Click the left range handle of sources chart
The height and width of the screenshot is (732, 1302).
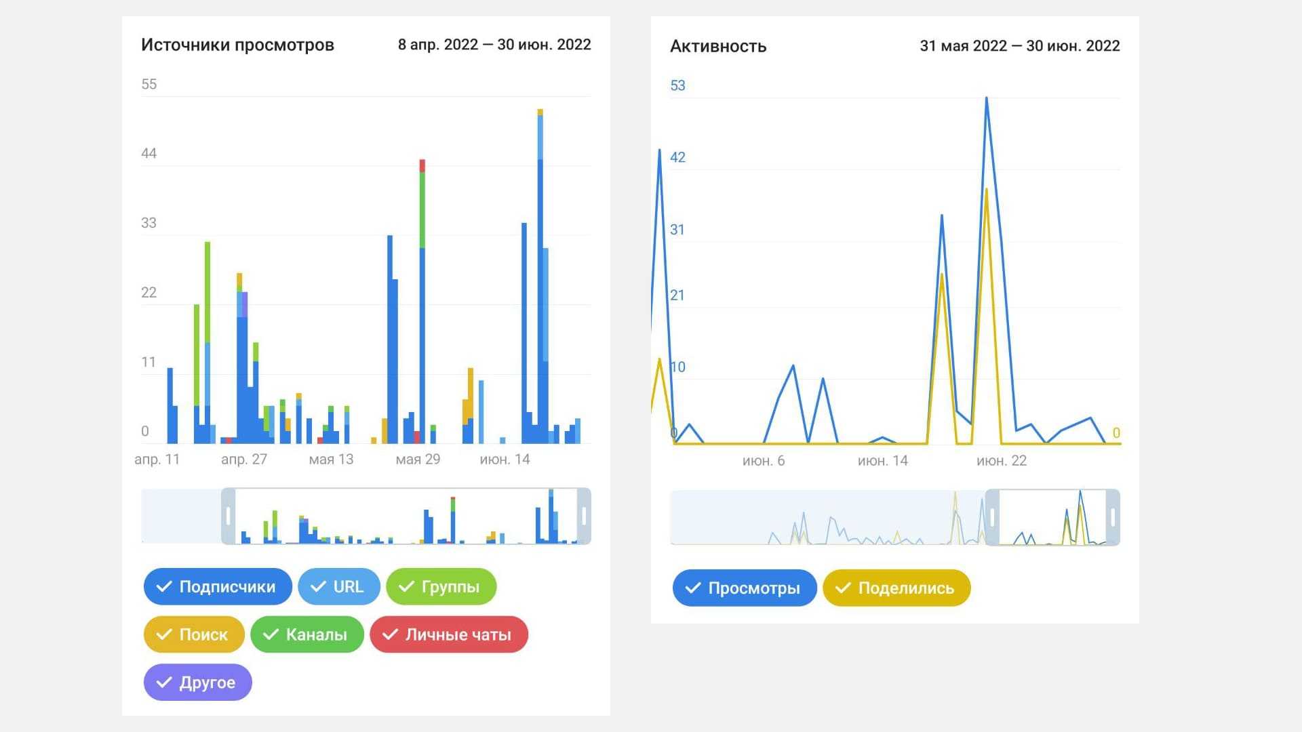(229, 516)
